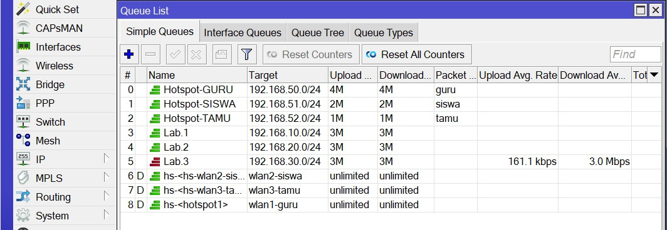
Task: Click the filter funnel icon
Action: click(x=247, y=54)
